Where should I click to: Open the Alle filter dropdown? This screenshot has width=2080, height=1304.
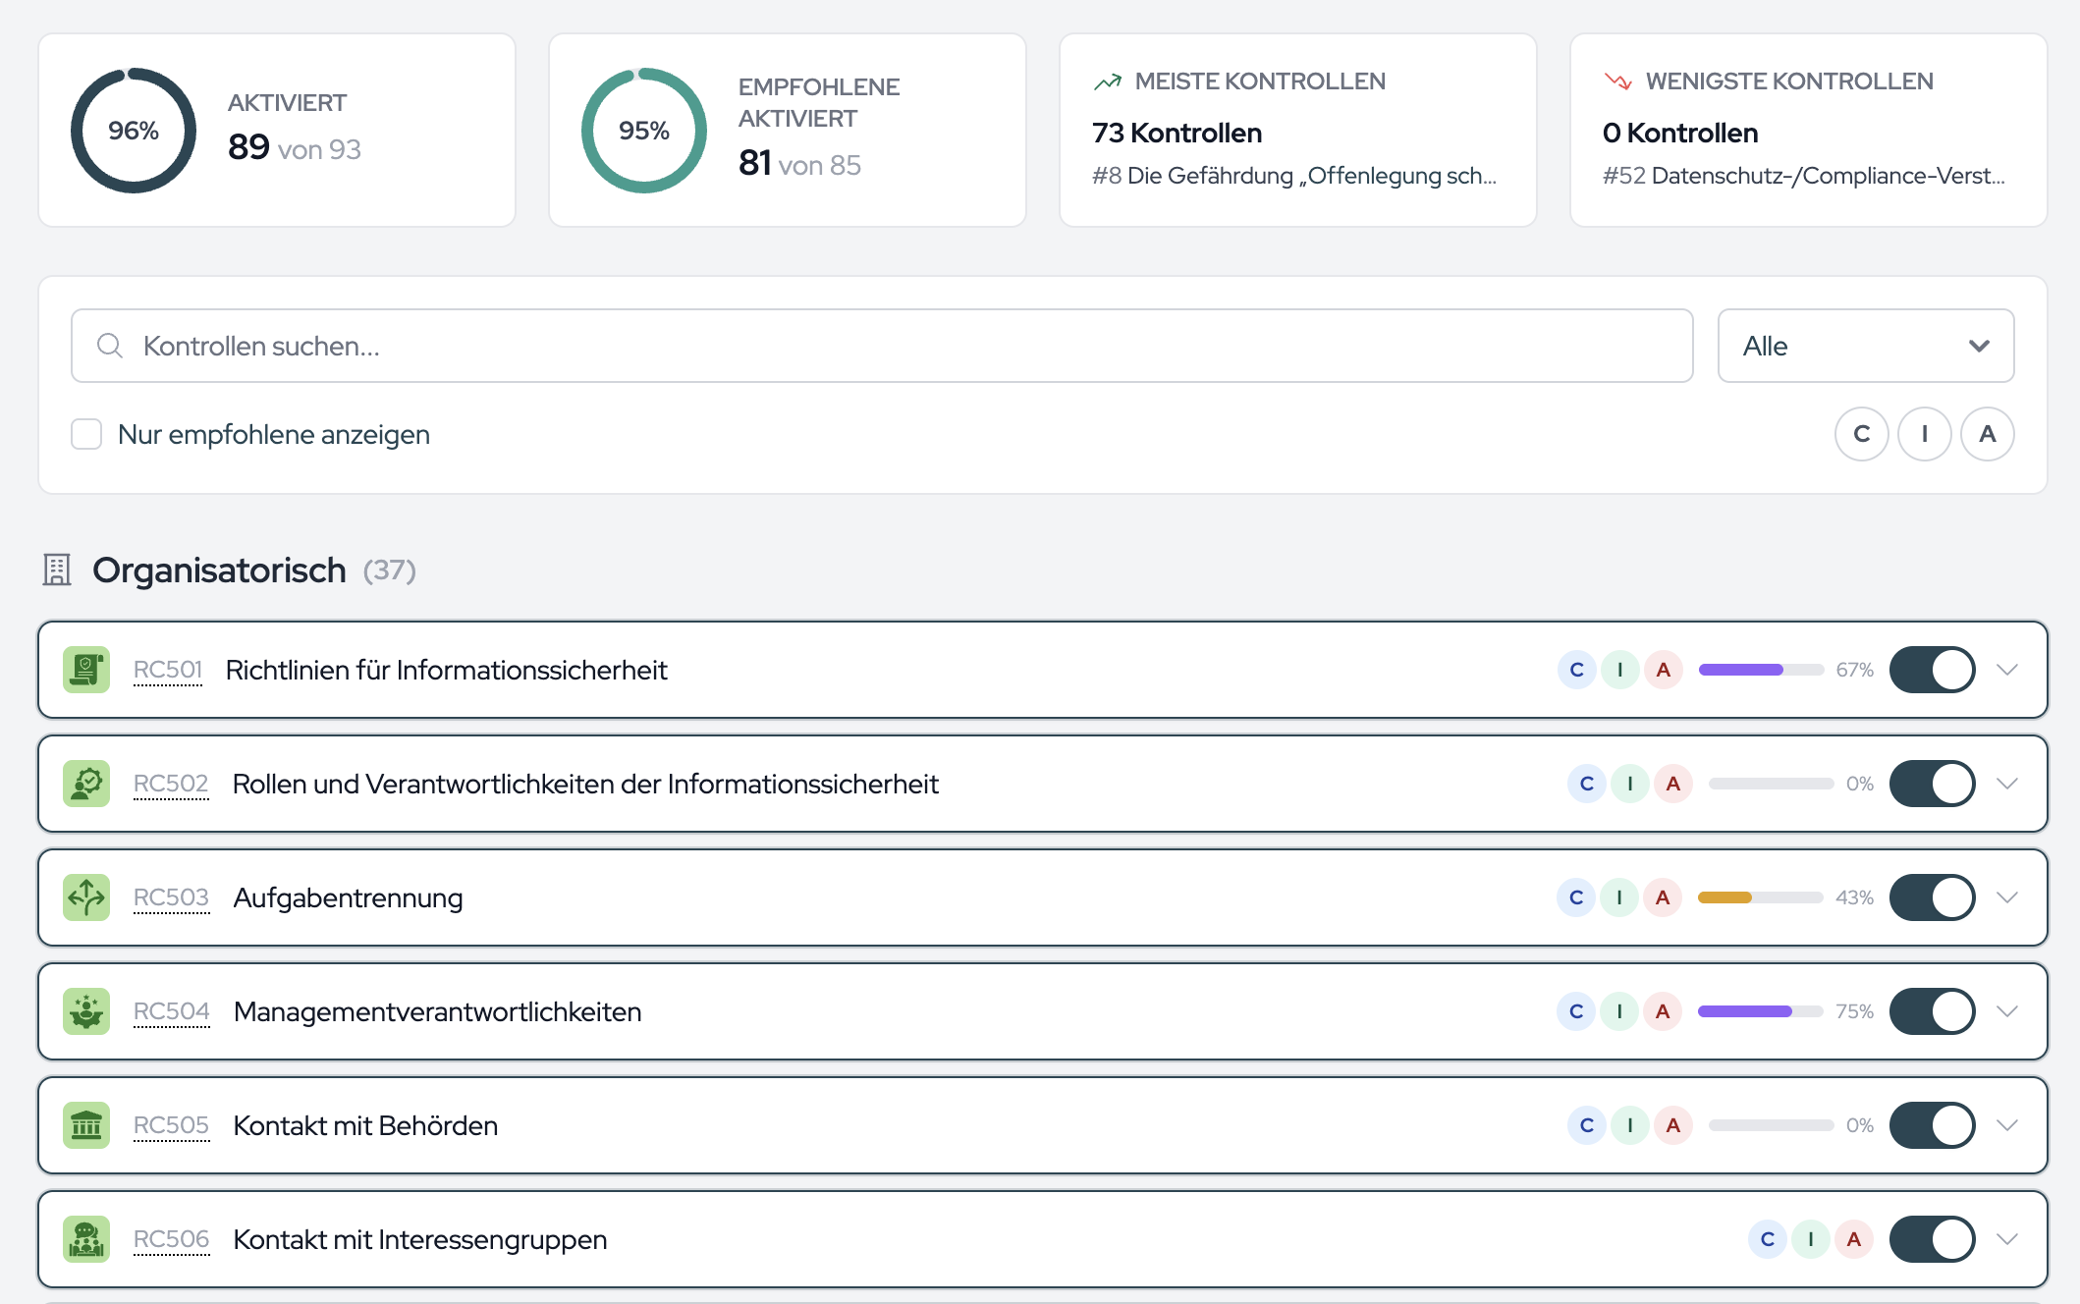1866,346
